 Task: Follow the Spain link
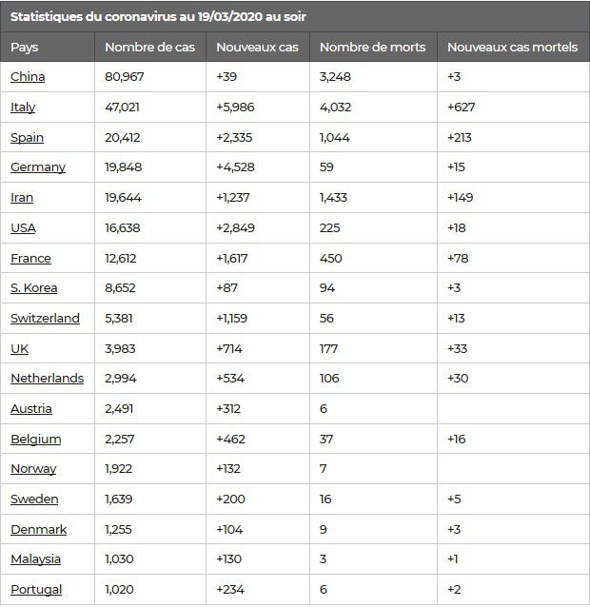pyautogui.click(x=27, y=138)
